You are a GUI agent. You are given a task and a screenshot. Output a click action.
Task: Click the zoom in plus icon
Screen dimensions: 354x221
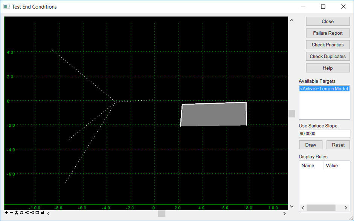(6, 213)
